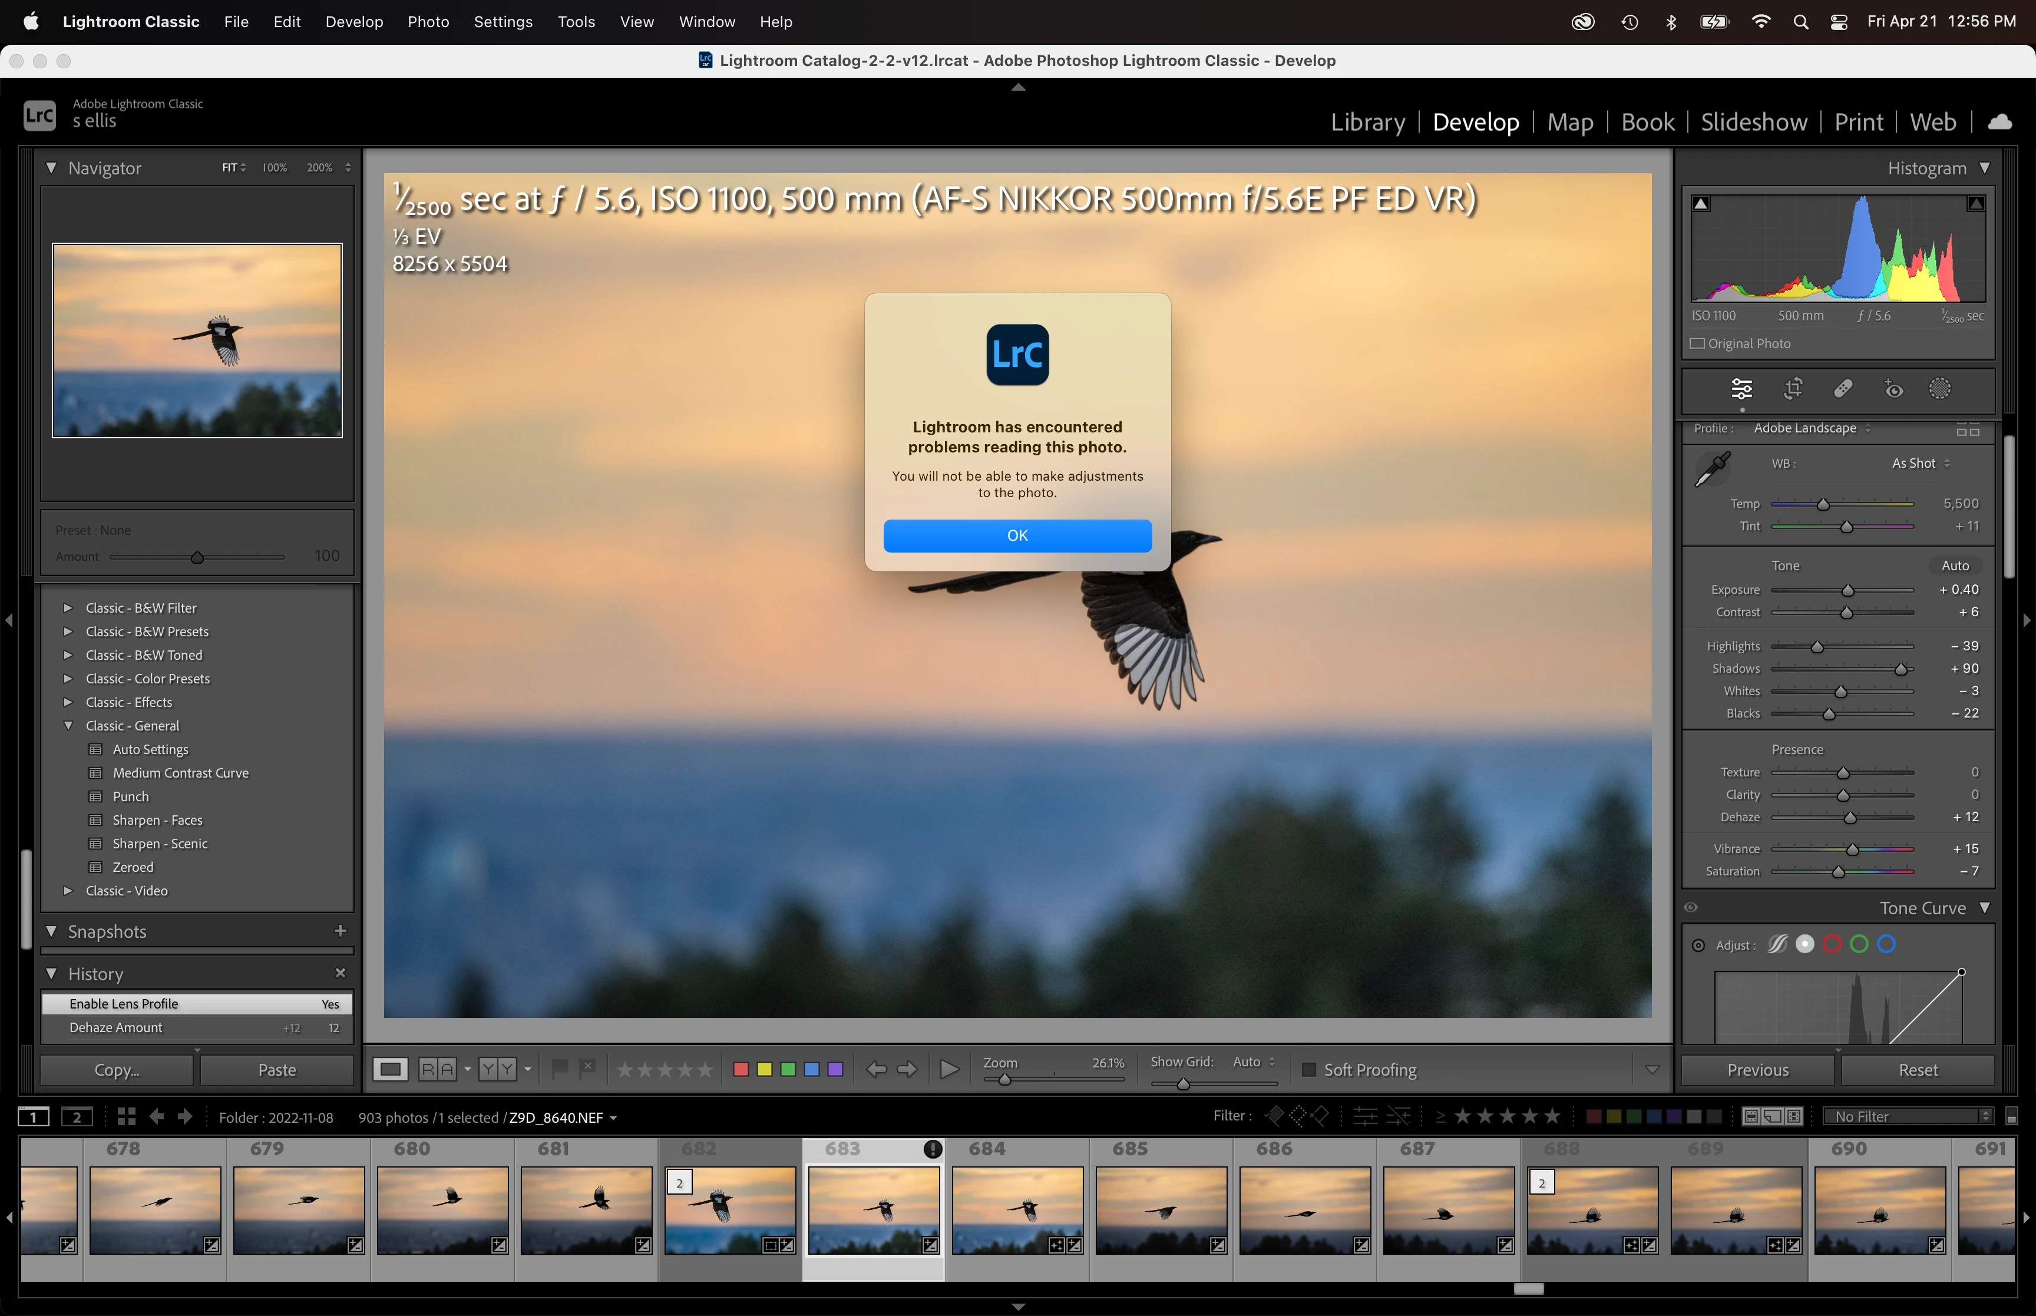This screenshot has height=1316, width=2036.
Task: Expand the Classic - Video preset folder
Action: click(x=68, y=891)
